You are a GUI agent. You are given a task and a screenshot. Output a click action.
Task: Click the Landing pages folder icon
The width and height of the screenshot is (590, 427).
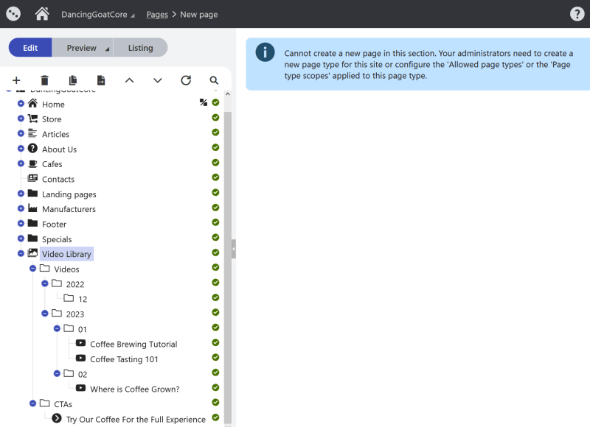pos(32,194)
